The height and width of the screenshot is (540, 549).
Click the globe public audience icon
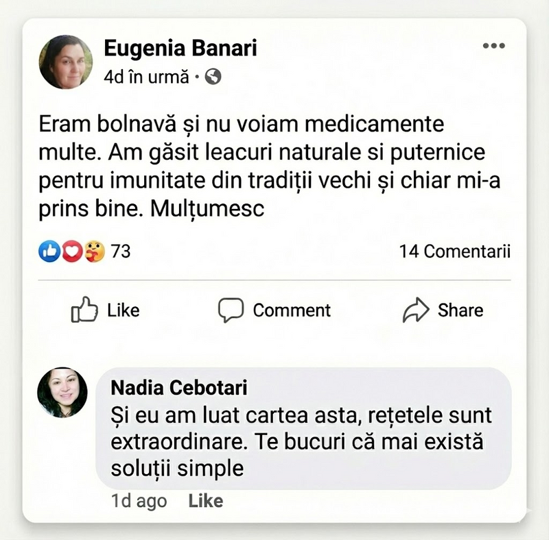213,77
